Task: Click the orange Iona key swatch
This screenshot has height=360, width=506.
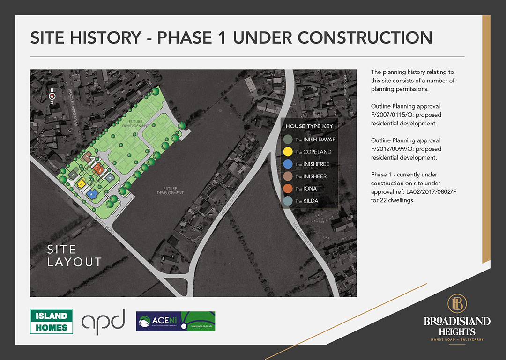Action: [x=288, y=189]
